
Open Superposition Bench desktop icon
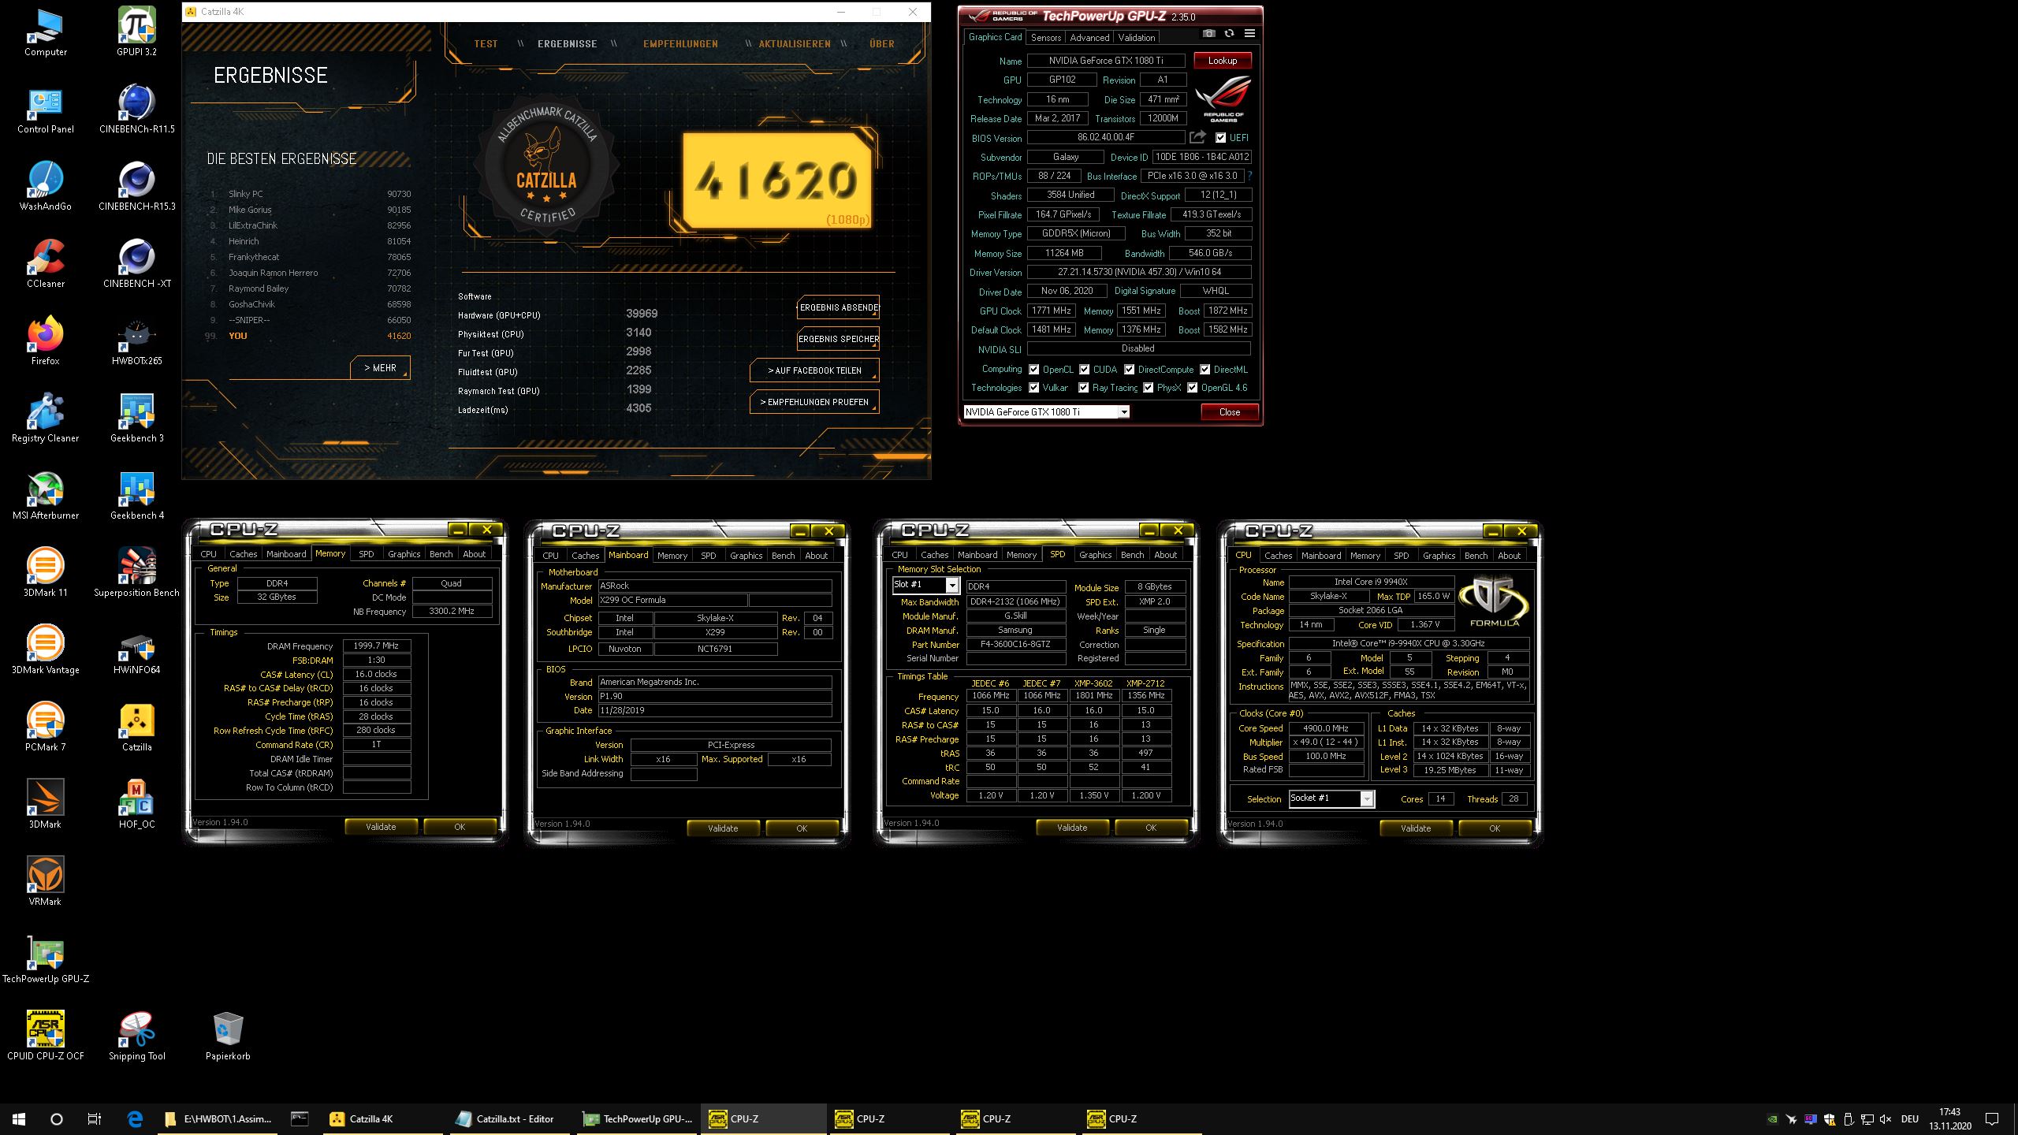tap(137, 572)
